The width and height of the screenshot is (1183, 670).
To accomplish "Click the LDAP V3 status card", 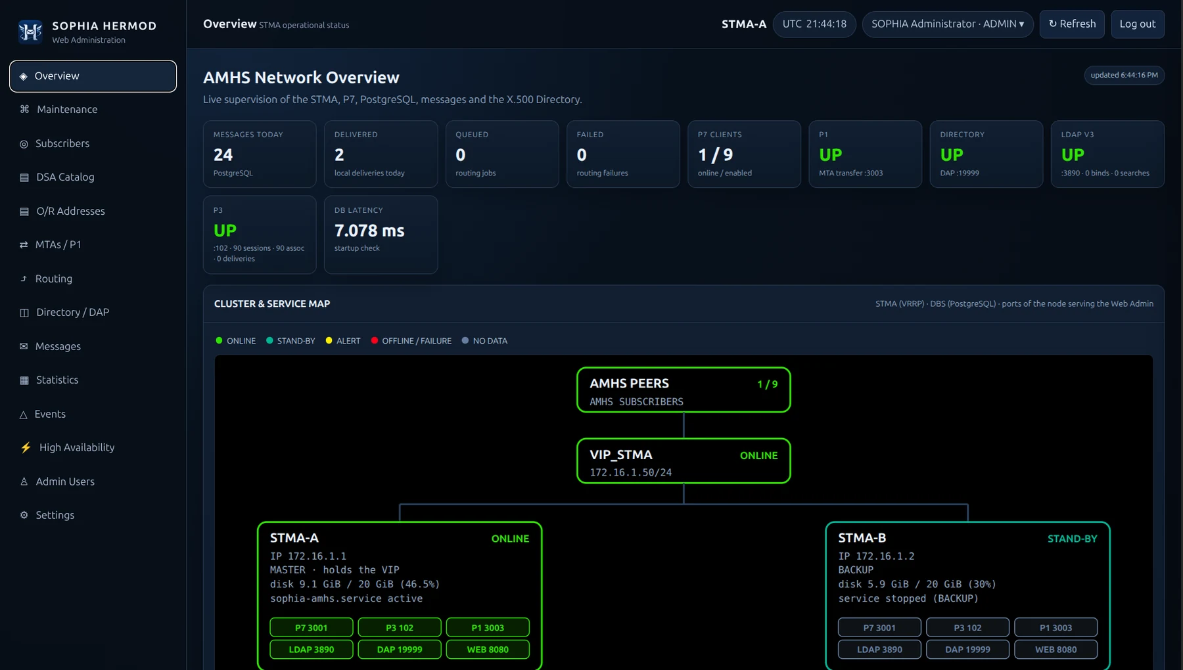I will coord(1107,154).
